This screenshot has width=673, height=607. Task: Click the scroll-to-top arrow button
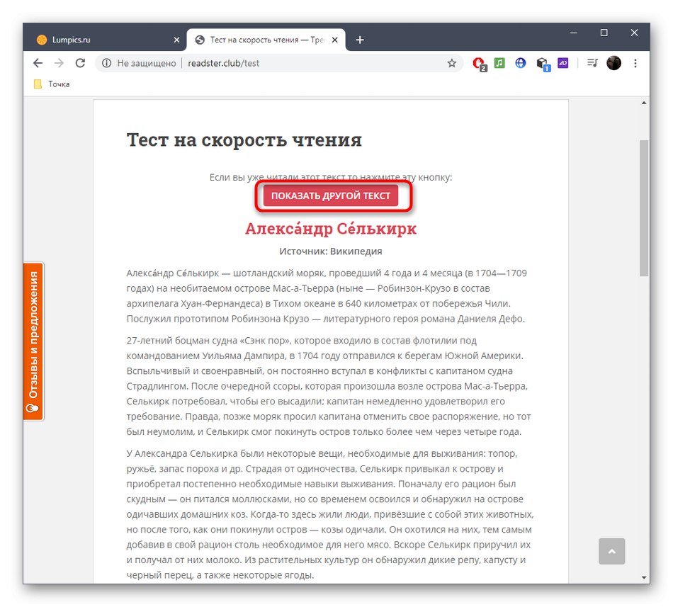(611, 551)
